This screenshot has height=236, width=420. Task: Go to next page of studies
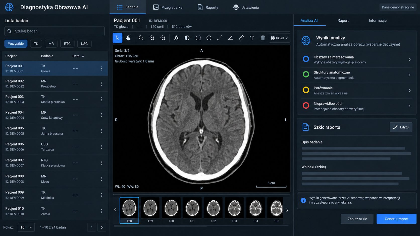102,227
